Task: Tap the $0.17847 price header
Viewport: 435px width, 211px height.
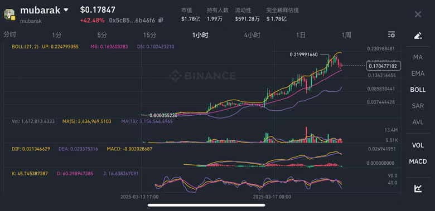Action: [98, 10]
